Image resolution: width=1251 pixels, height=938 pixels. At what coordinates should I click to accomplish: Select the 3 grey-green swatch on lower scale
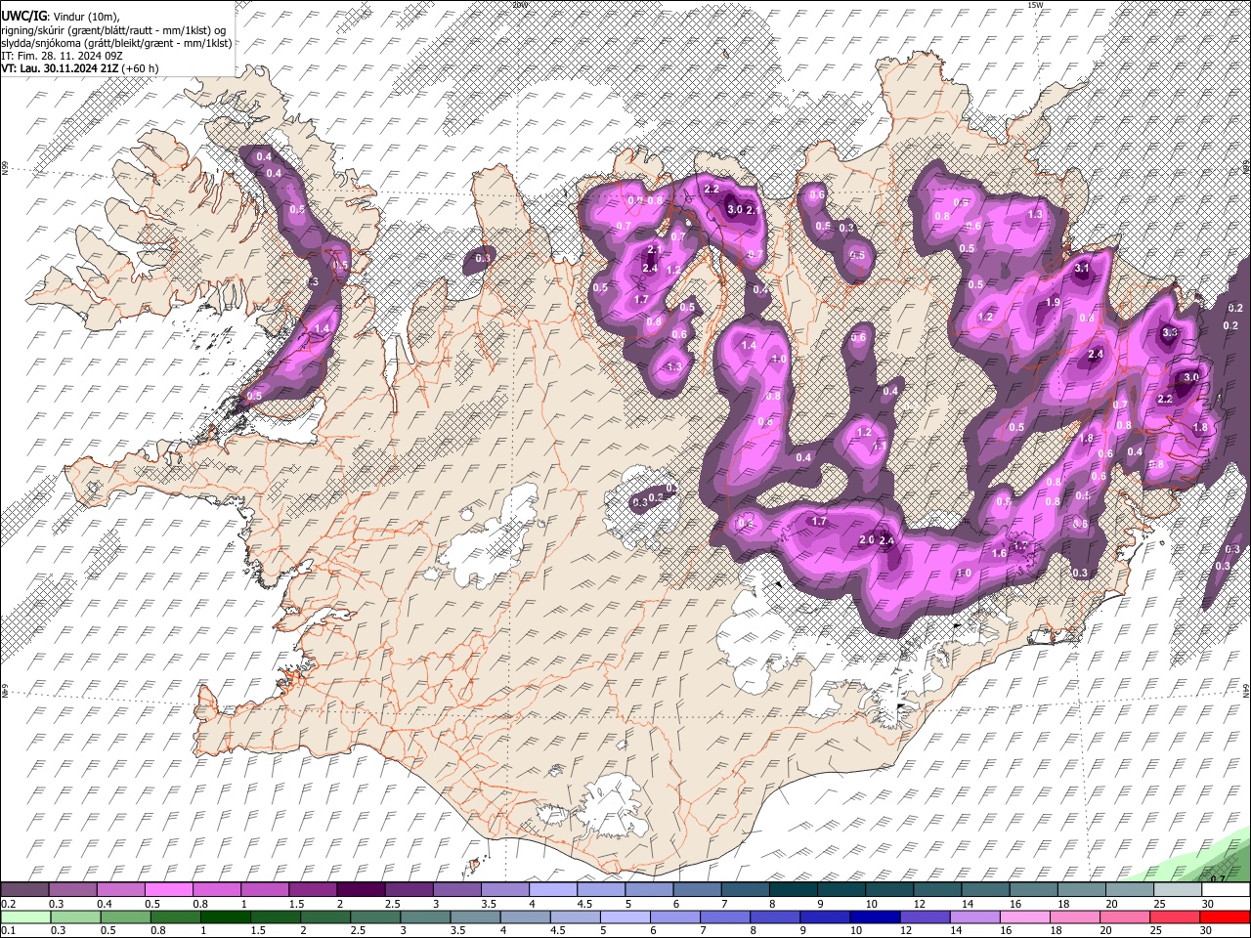pyautogui.click(x=425, y=917)
